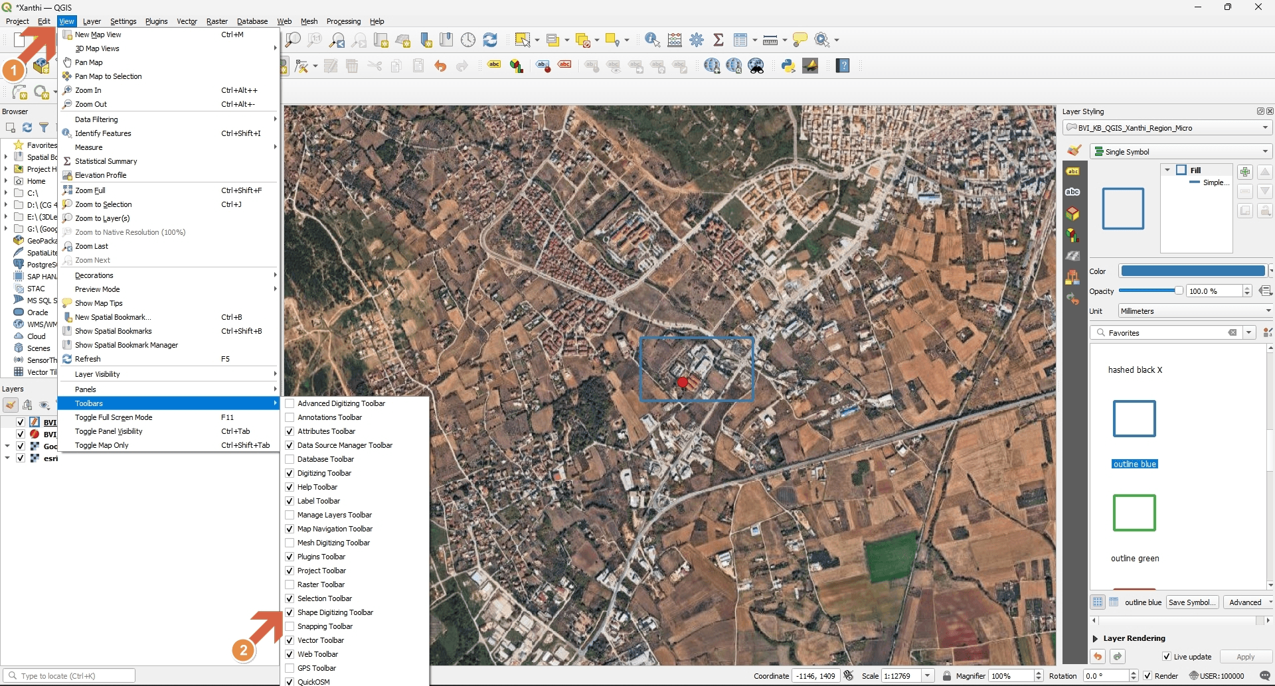
Task: Open the 3D View cube tab in Layer Styling
Action: (1073, 214)
